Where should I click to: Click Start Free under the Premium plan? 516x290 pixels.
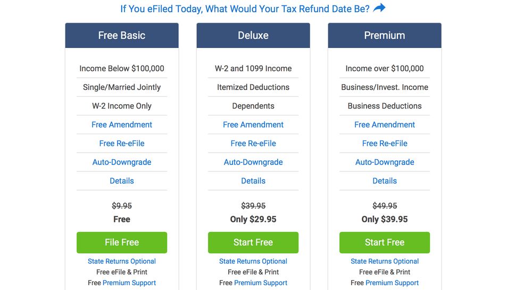[385, 242]
